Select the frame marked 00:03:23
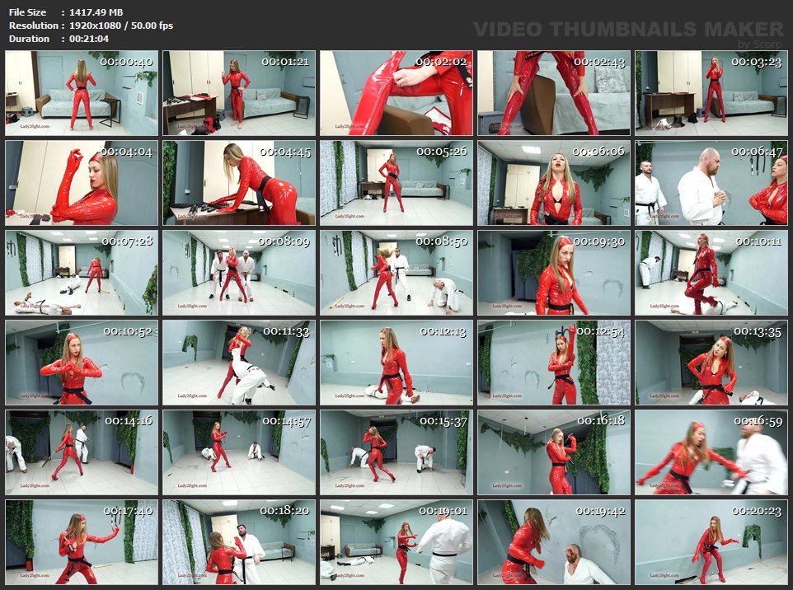 (x=711, y=93)
